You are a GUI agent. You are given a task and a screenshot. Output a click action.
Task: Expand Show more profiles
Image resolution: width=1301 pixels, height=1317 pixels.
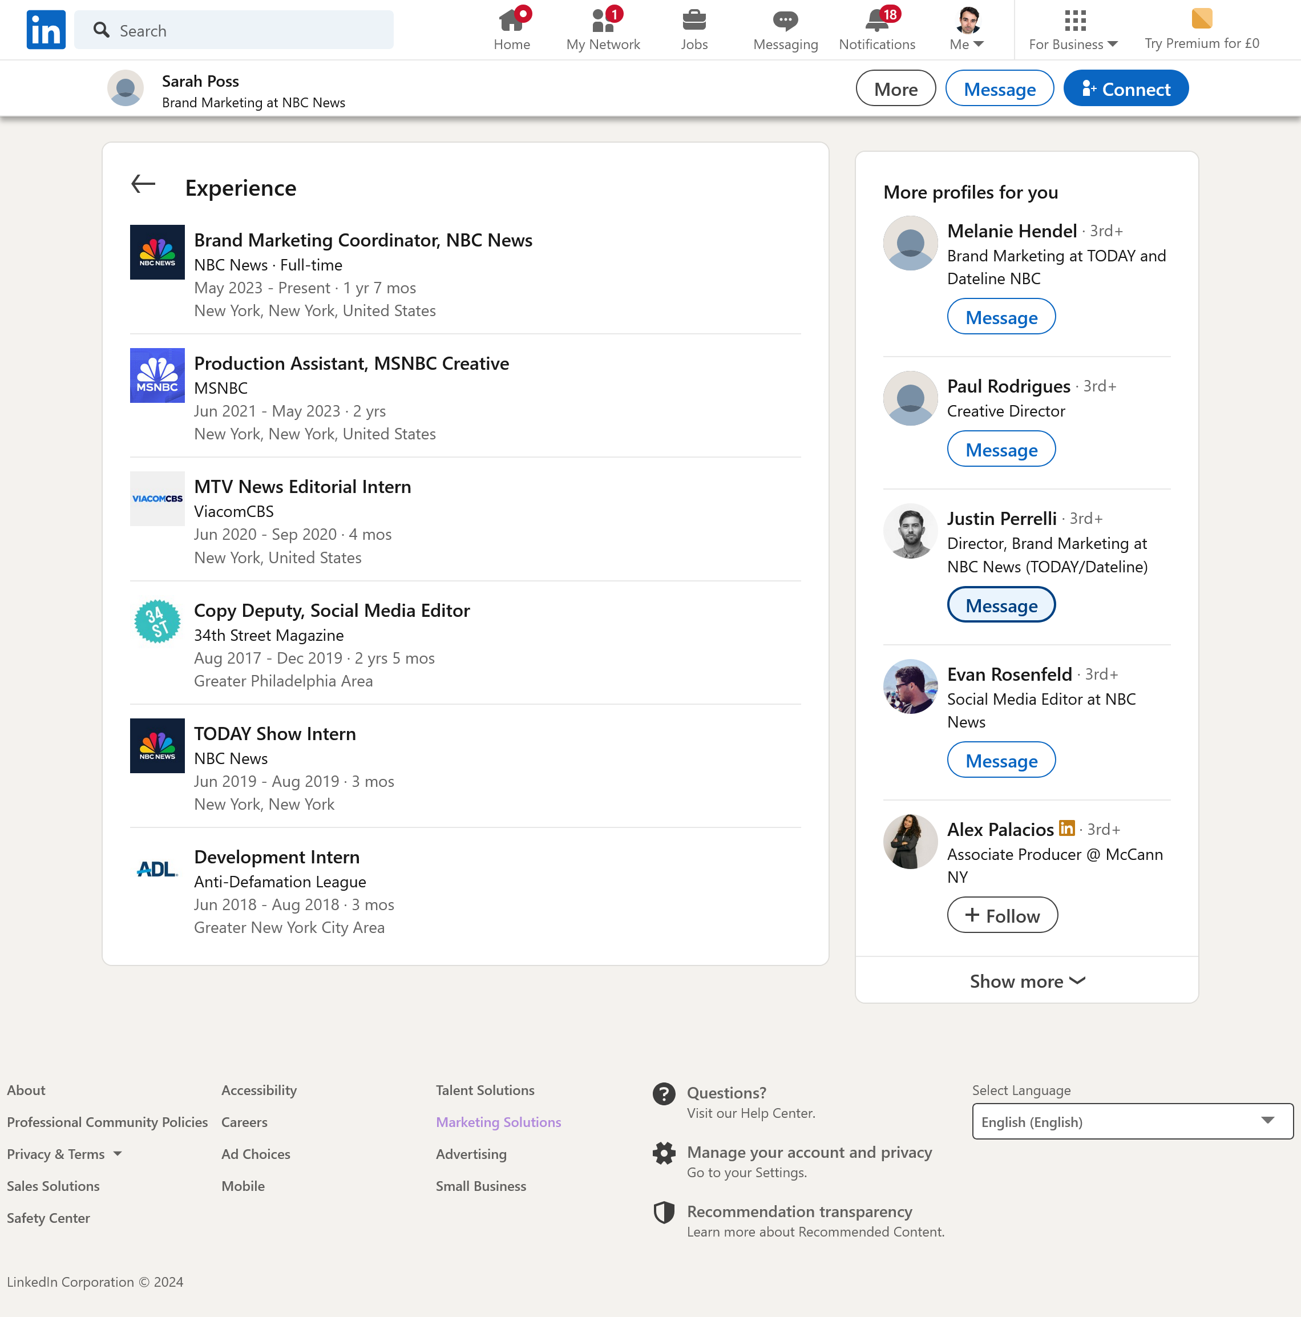click(1027, 981)
